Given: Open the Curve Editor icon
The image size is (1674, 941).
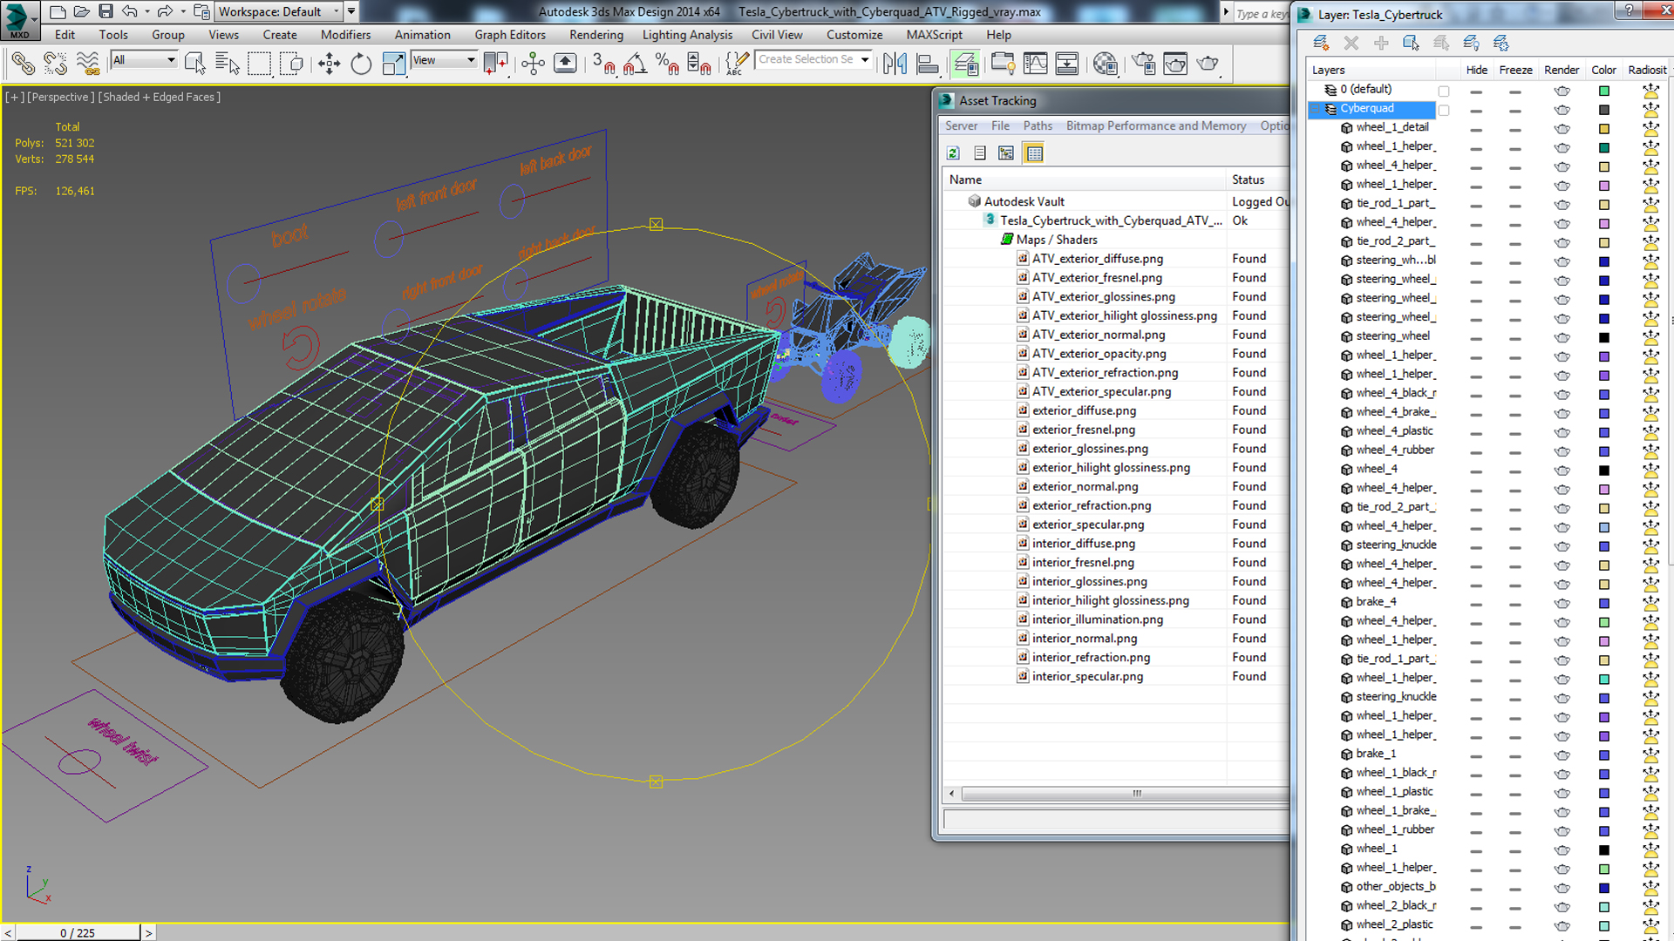Looking at the screenshot, I should pos(1035,63).
